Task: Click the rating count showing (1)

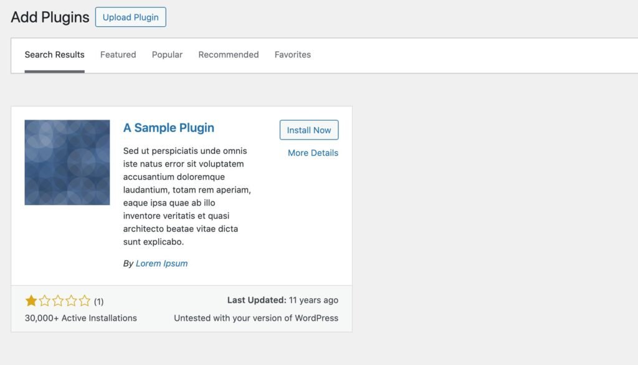Action: point(98,301)
